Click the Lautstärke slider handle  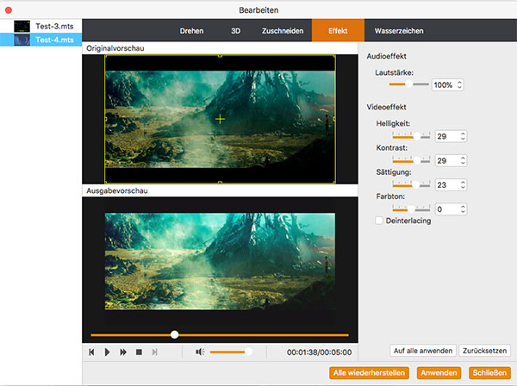pyautogui.click(x=408, y=84)
